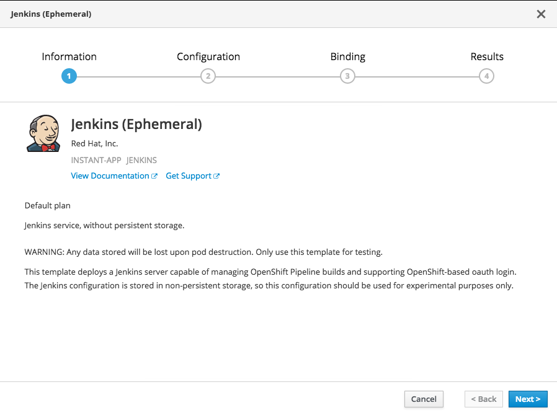Click the Jenkins (Ephemeral) title bar text
Image resolution: width=557 pixels, height=418 pixels.
[51, 14]
